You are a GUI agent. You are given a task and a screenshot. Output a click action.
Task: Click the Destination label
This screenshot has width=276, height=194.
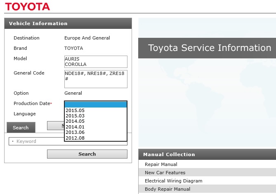click(x=26, y=38)
